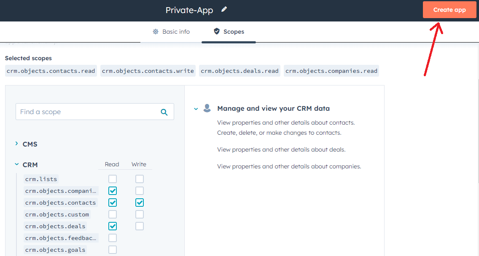Uncheck Write access for crm.objects.contacts

pos(140,203)
